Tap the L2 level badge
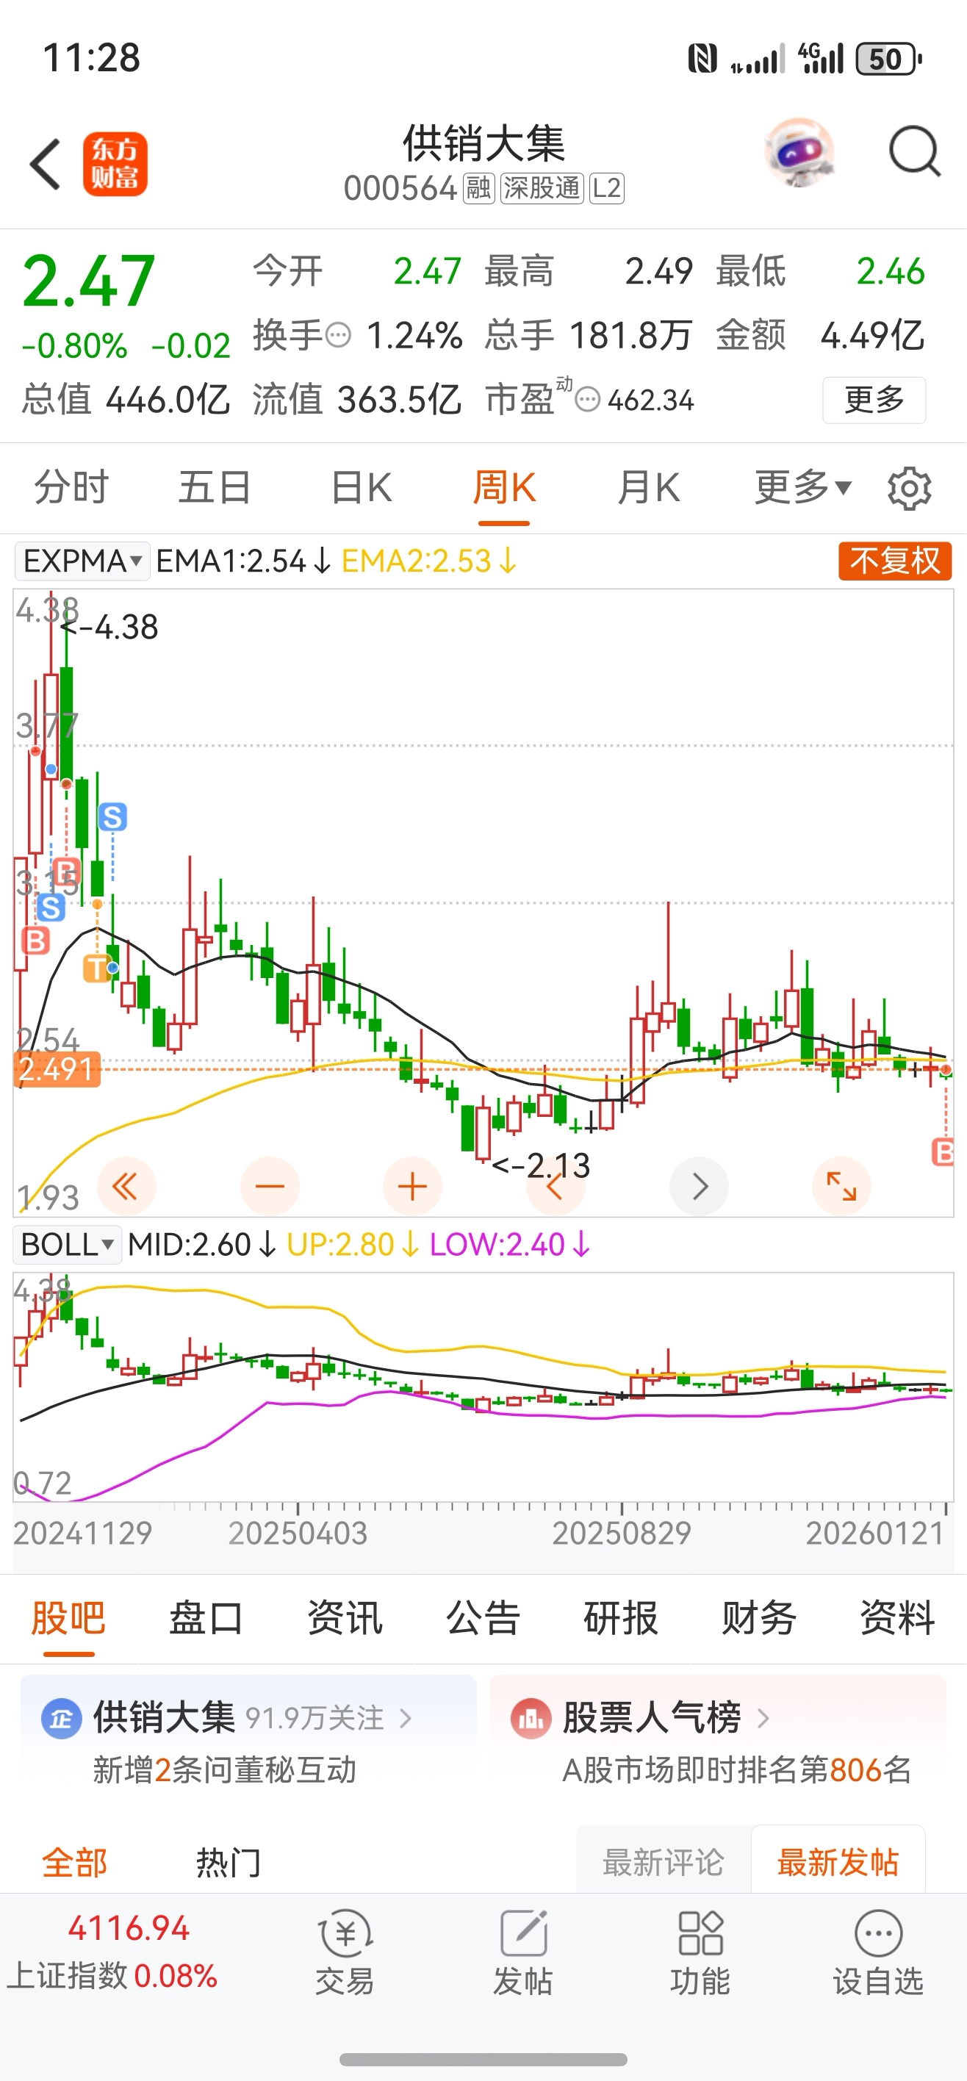Image resolution: width=967 pixels, height=2081 pixels. tap(607, 188)
